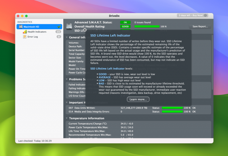
Task: Collapse the General Information section
Action: (67, 38)
